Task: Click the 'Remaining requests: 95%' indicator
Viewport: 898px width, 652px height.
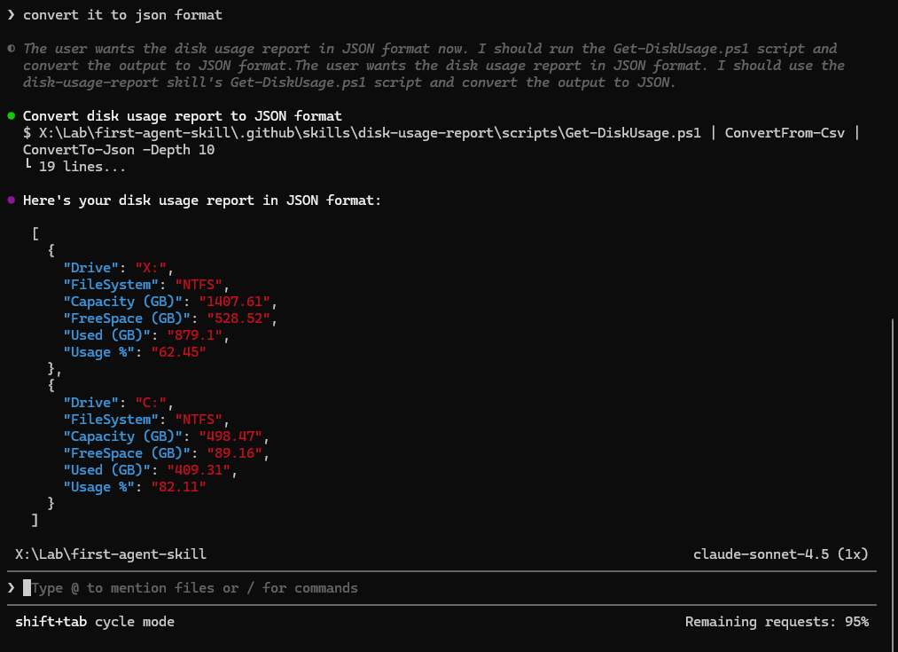Action: point(777,622)
